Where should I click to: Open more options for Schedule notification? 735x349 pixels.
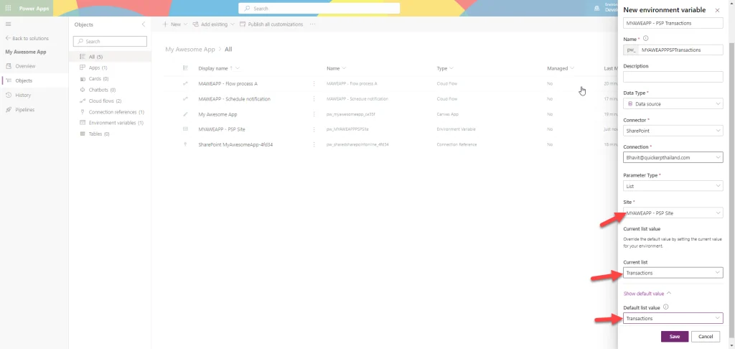(314, 99)
